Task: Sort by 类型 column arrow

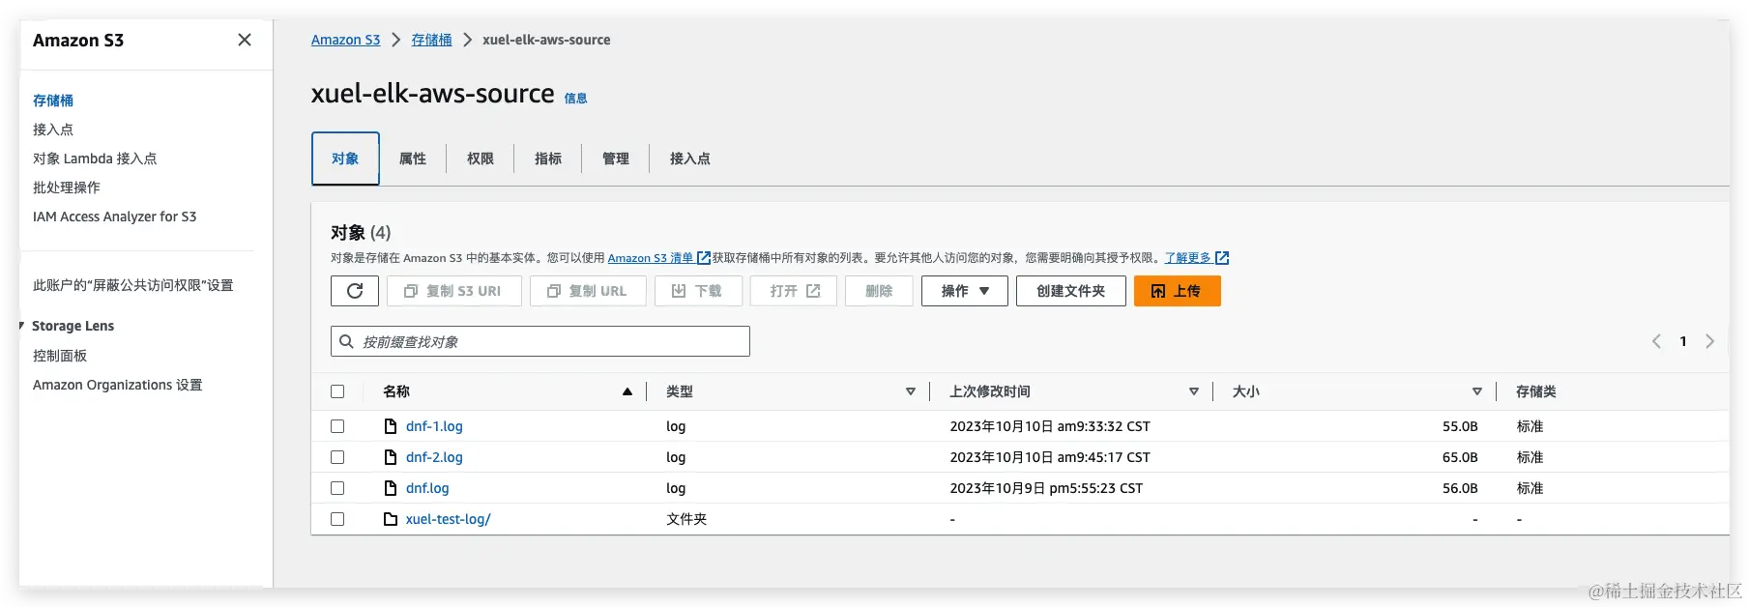Action: pos(911,391)
